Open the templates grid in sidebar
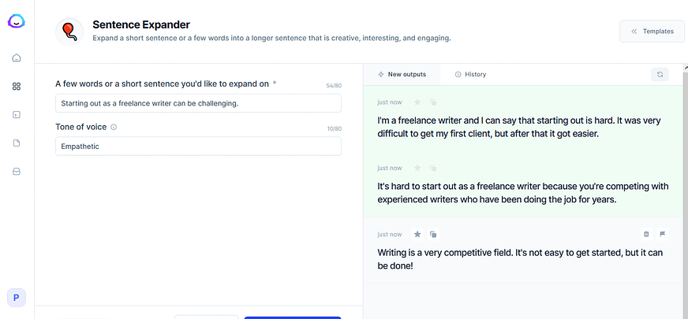The height and width of the screenshot is (319, 688). [17, 87]
